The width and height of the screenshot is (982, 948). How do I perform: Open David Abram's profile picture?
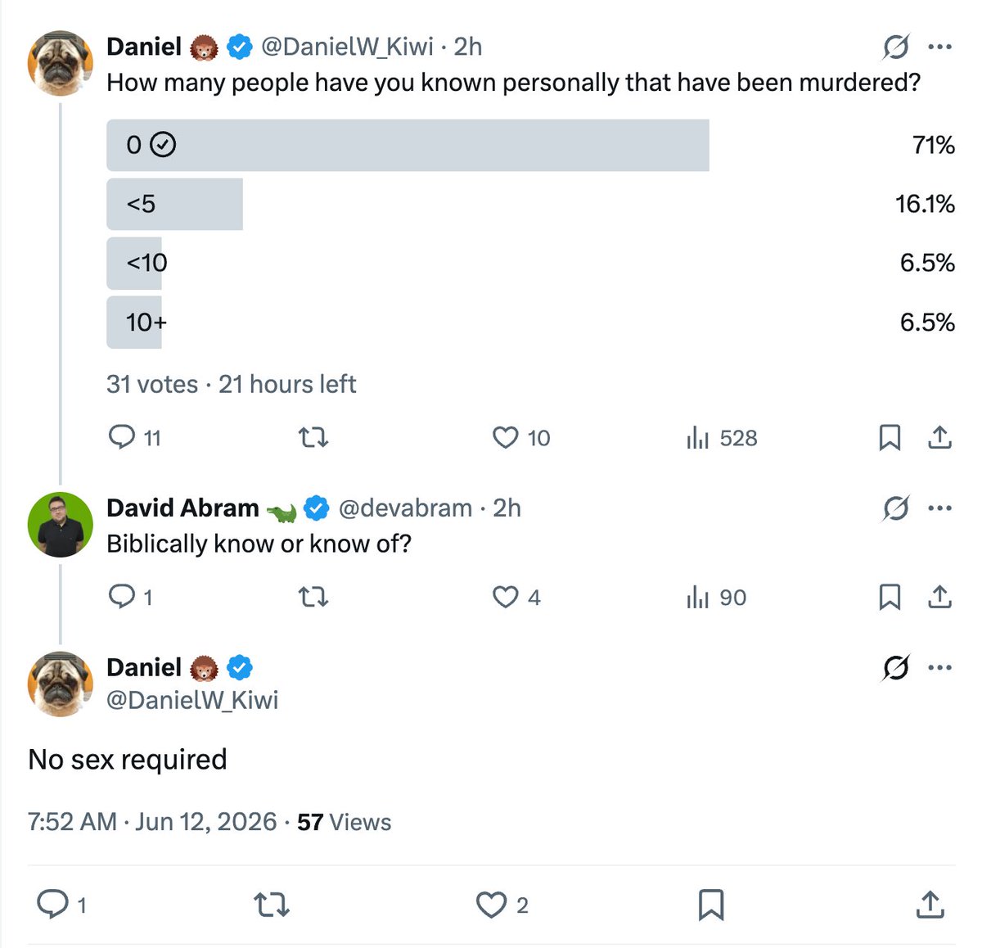[61, 525]
